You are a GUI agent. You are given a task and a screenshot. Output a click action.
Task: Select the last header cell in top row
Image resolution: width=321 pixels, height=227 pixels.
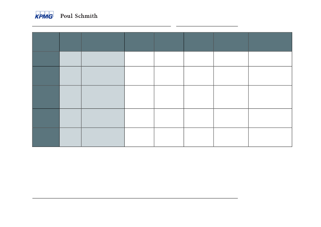(270, 42)
